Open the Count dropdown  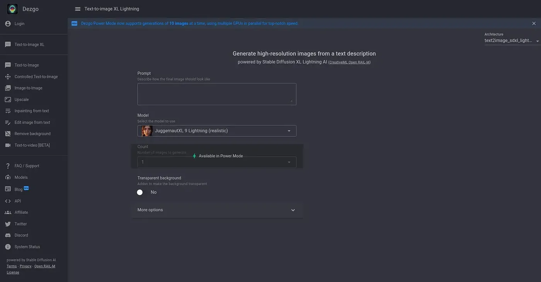coord(217,162)
